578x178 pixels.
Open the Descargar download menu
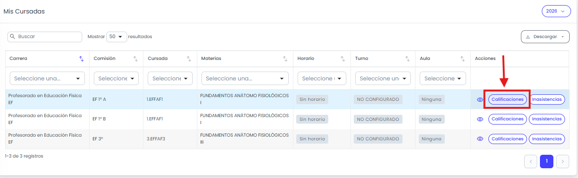click(x=545, y=37)
